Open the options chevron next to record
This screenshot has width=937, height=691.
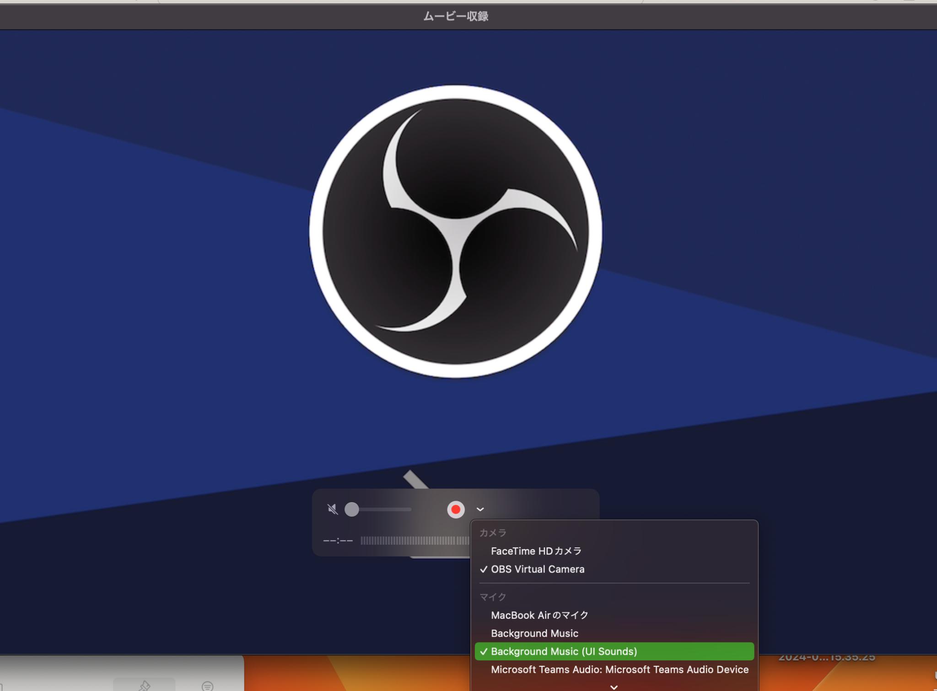[x=480, y=509]
